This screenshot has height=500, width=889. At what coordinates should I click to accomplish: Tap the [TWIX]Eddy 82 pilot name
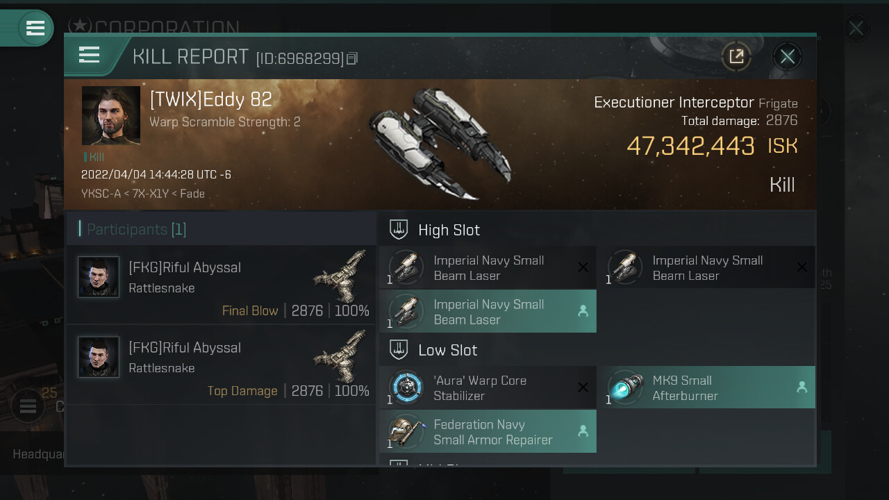210,100
